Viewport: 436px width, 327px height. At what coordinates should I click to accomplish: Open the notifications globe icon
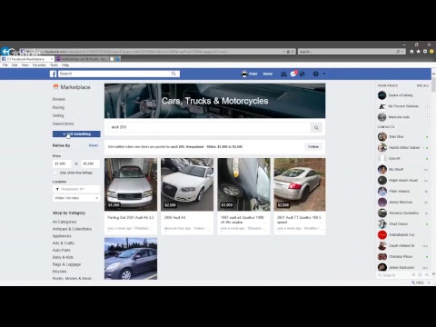302,74
